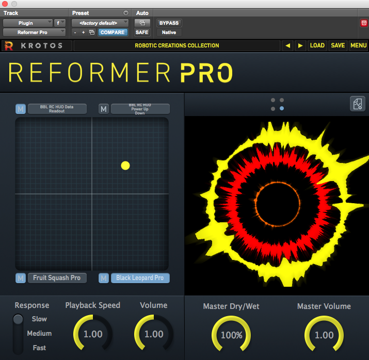Open the f insert position dropdown

click(x=59, y=23)
